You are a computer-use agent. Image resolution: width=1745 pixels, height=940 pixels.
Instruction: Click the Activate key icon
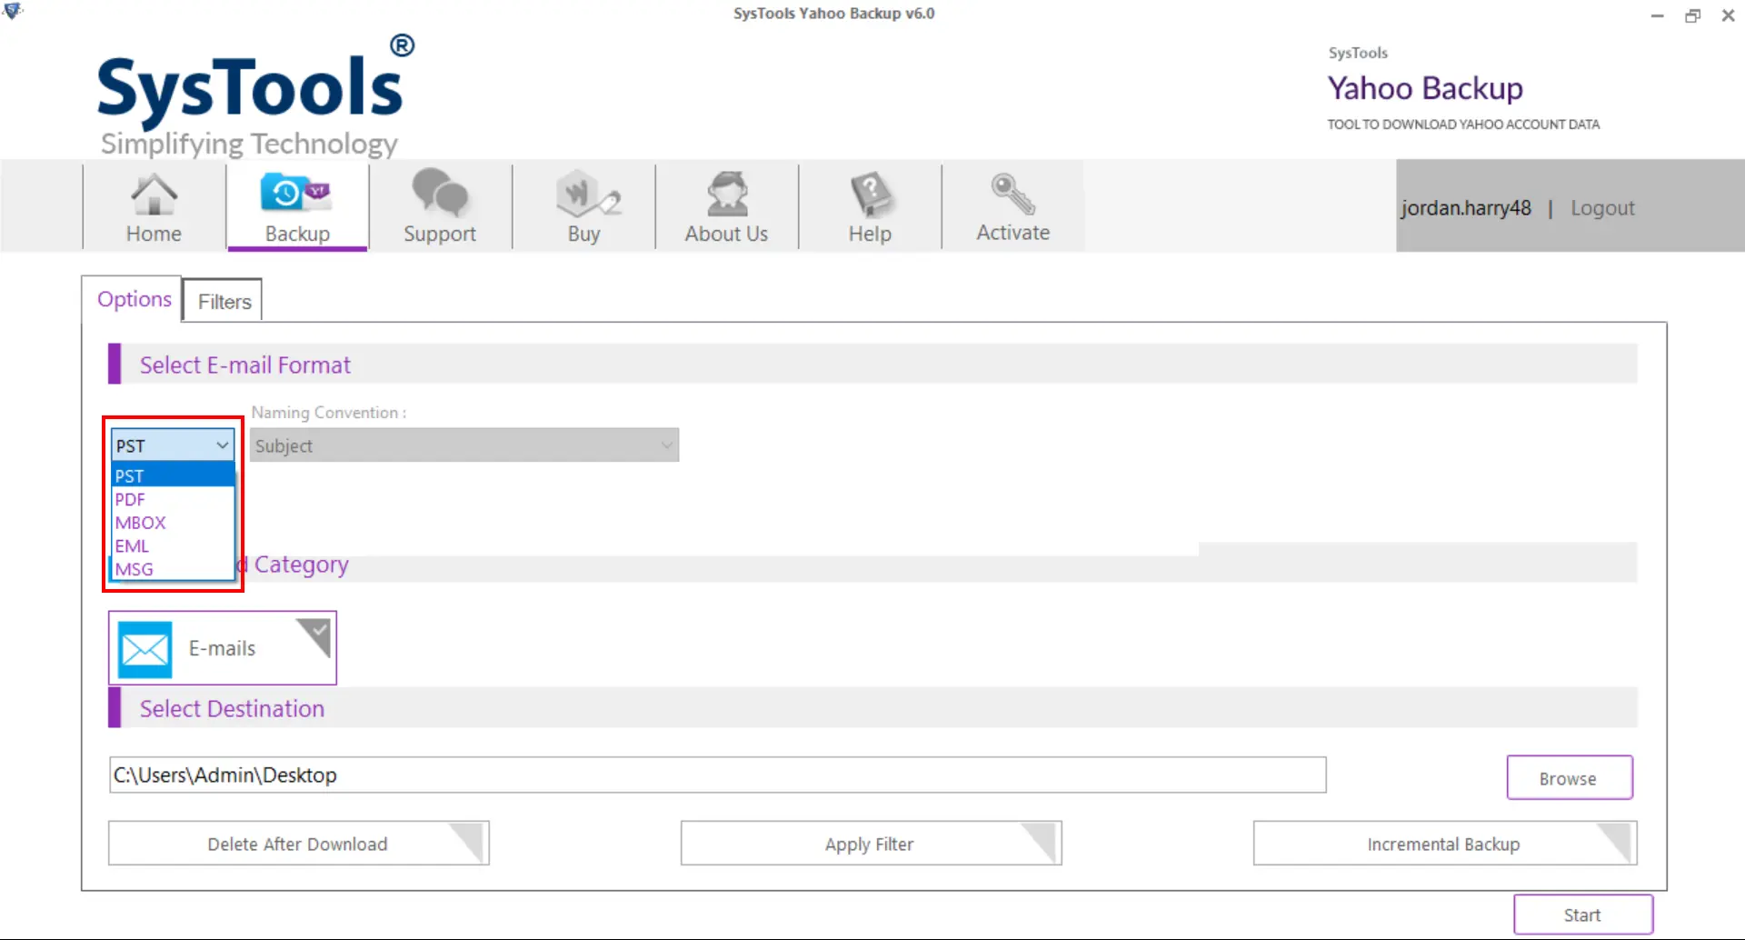(1012, 194)
